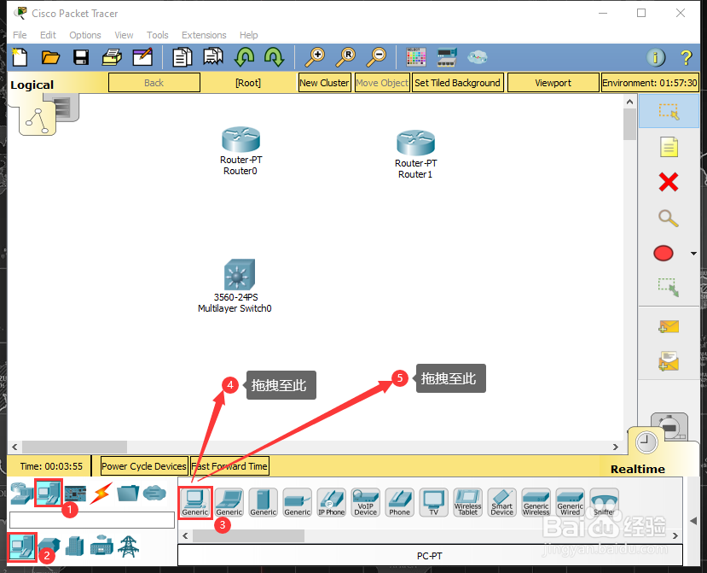Click the device search input field
707x573 pixels.
(92, 520)
